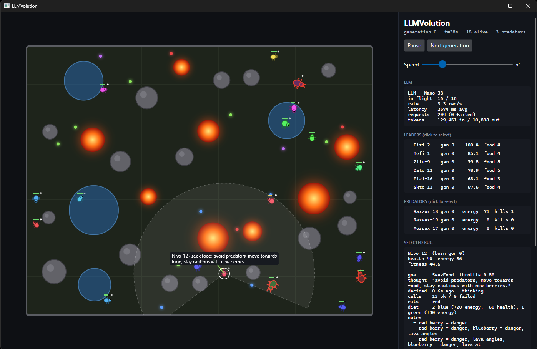Select the red predator beetle near the top

click(x=299, y=83)
